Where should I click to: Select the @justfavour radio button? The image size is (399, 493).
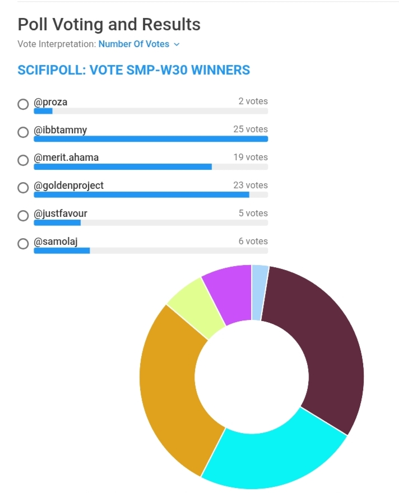23,216
